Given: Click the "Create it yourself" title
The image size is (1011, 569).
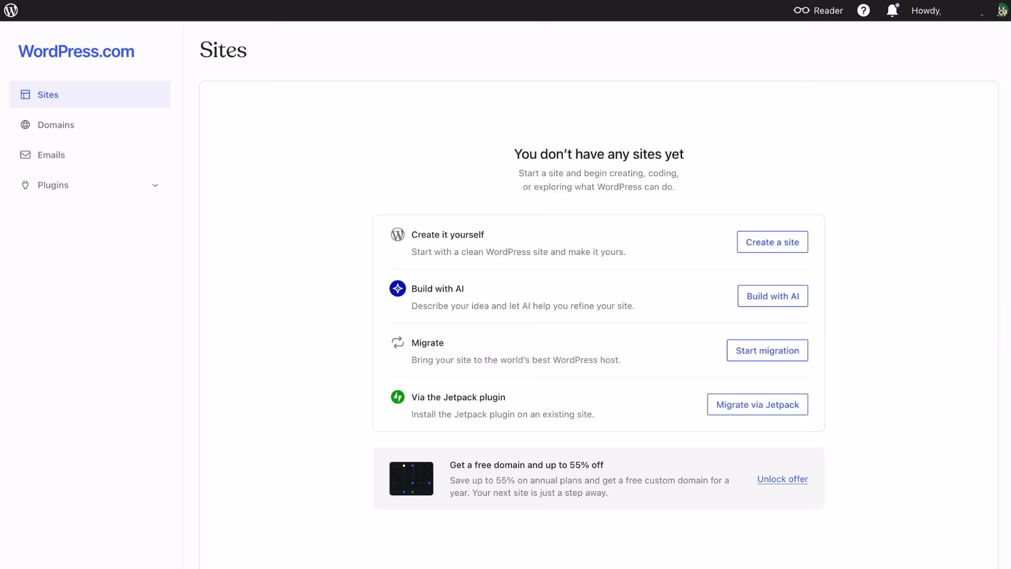Looking at the screenshot, I should [448, 235].
